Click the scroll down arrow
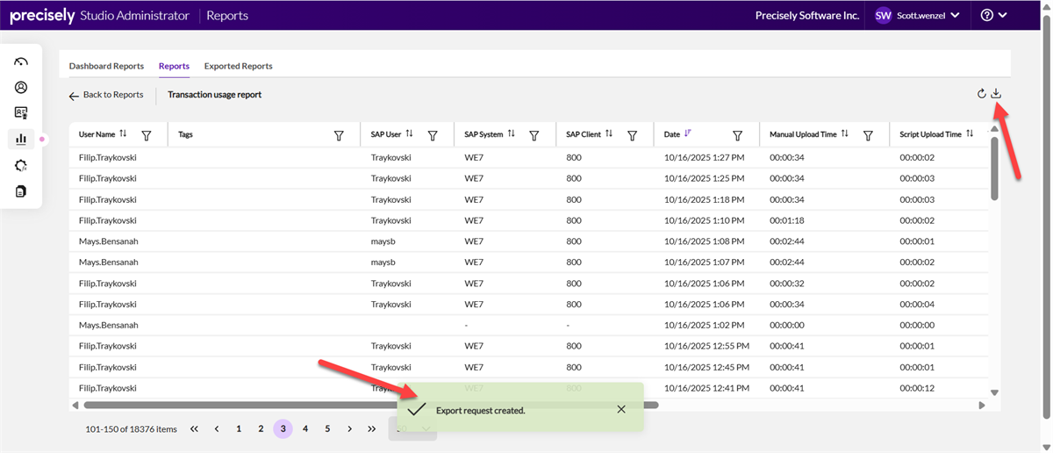The image size is (1053, 453). [994, 392]
